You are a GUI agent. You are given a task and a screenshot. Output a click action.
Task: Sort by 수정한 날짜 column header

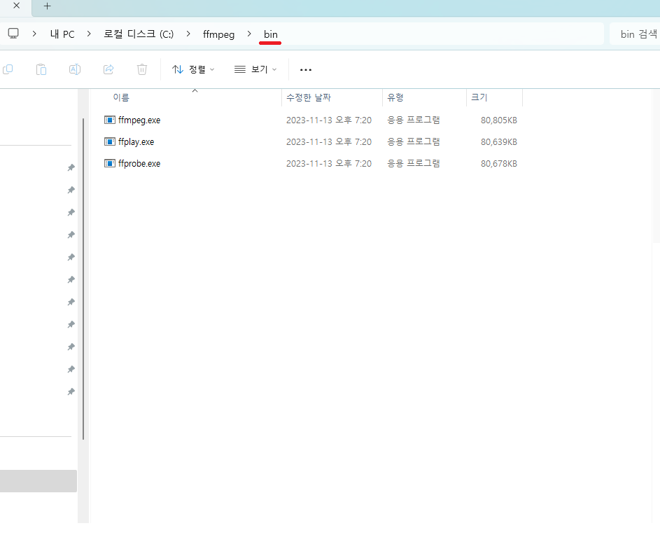[x=309, y=98]
